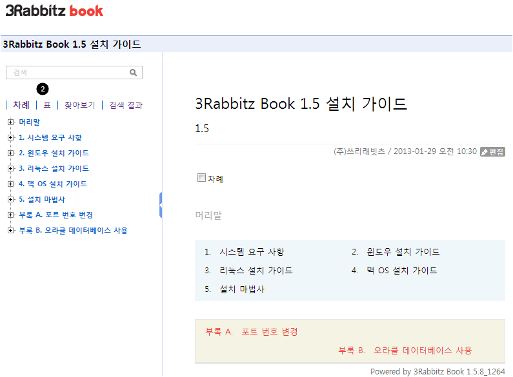Viewport: 513px width, 377px height.
Task: Open 3. 리눅스 설치 가이드 in sidebar
Action: pyautogui.click(x=54, y=169)
